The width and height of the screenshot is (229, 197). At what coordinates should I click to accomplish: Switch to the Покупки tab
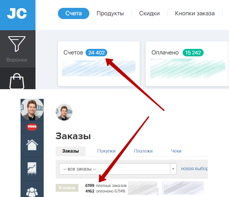tap(106, 151)
